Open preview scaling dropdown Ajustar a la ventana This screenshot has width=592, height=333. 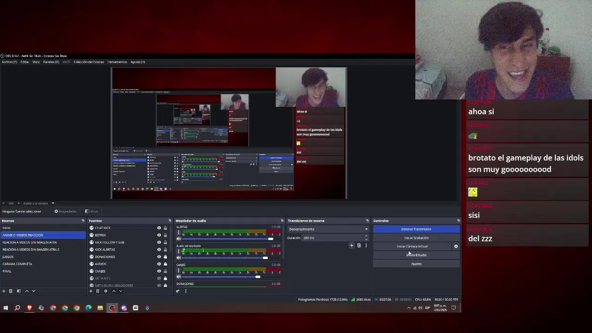pos(39,203)
